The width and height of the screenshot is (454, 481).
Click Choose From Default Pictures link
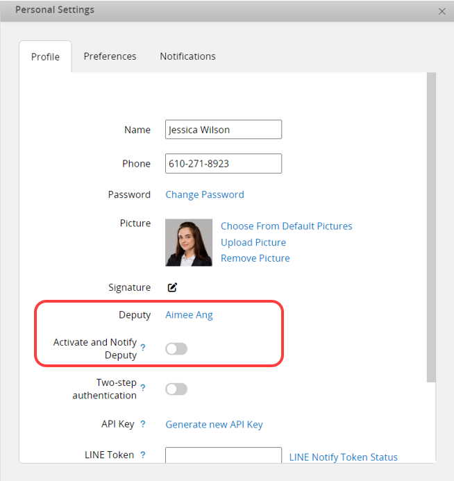pyautogui.click(x=286, y=226)
